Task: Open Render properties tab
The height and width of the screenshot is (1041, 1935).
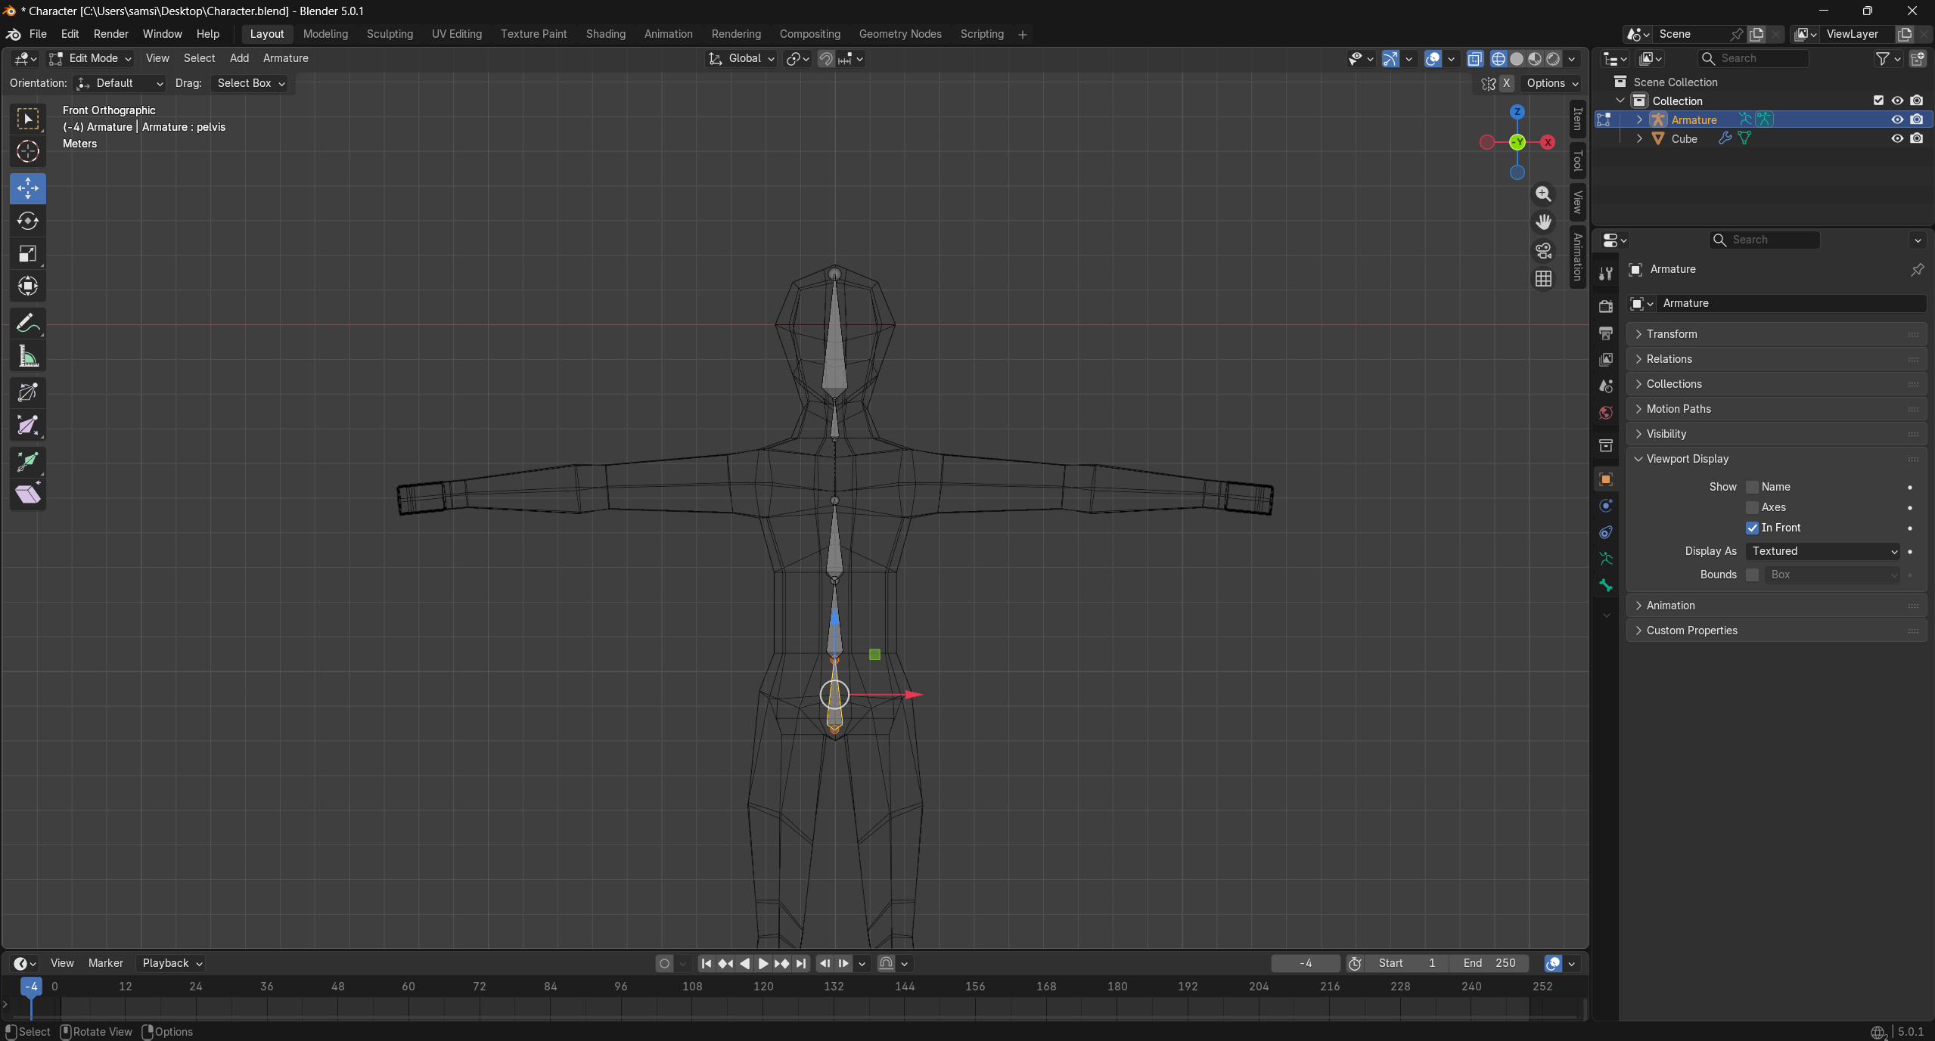Action: [x=1606, y=306]
